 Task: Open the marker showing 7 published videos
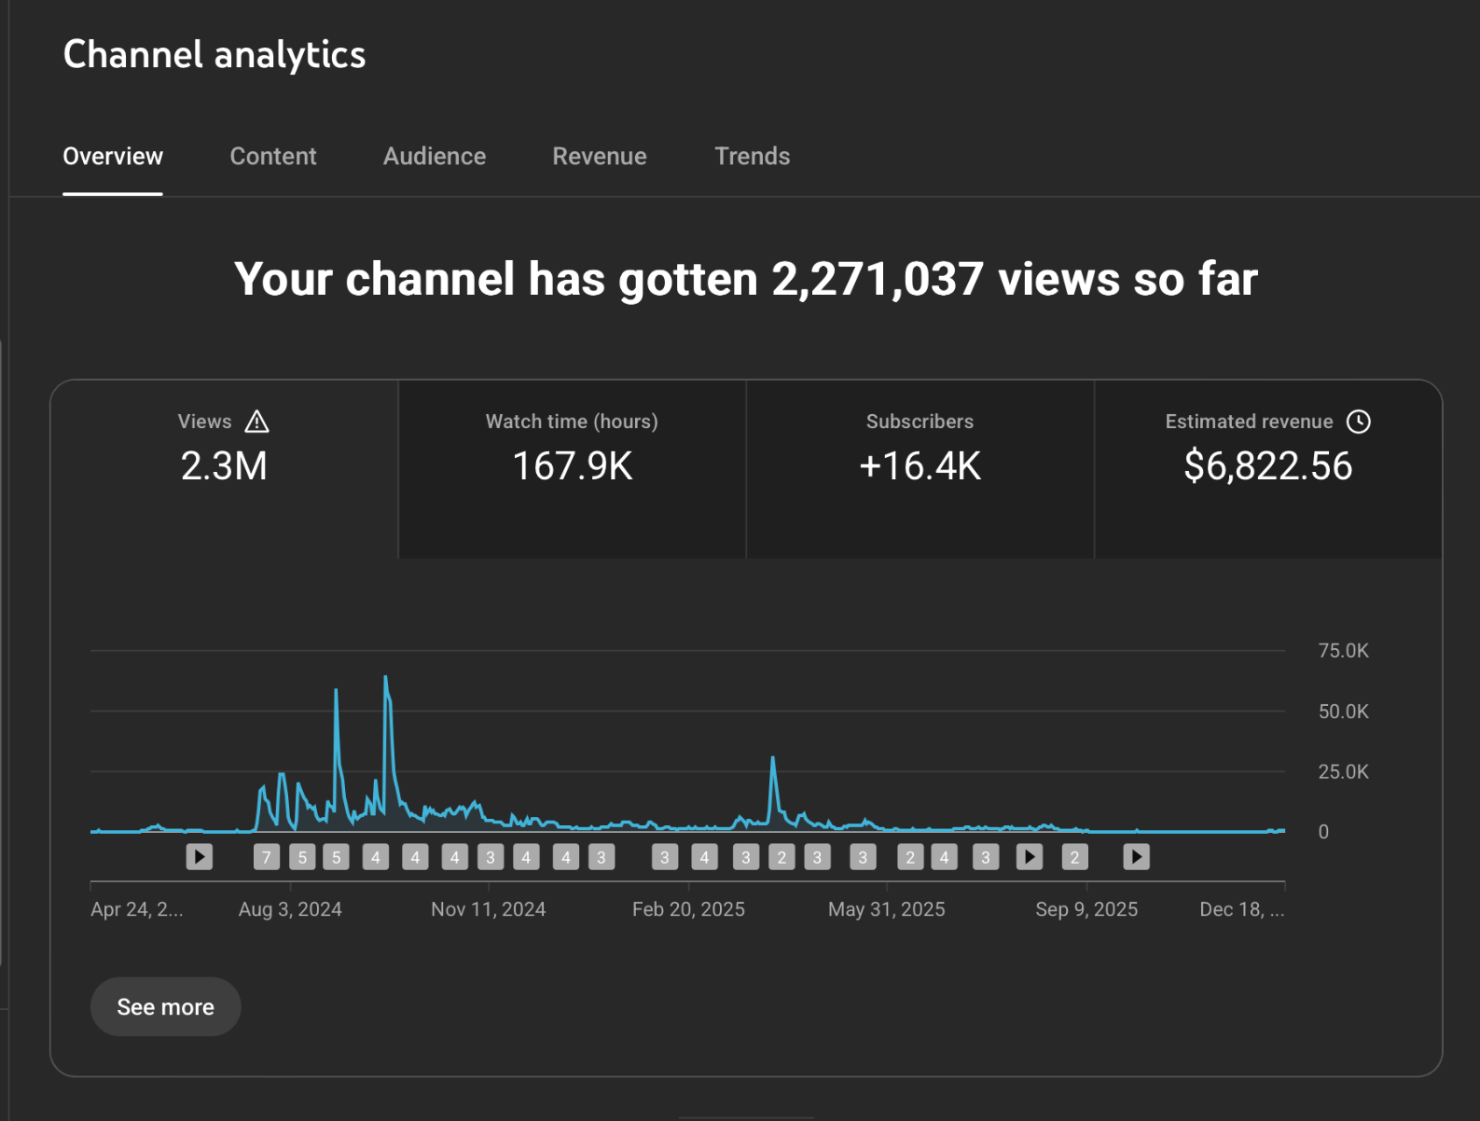point(267,857)
